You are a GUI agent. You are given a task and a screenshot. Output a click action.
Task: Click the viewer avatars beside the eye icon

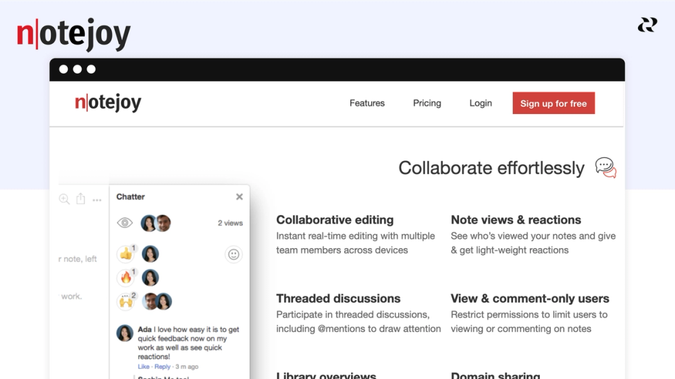156,223
